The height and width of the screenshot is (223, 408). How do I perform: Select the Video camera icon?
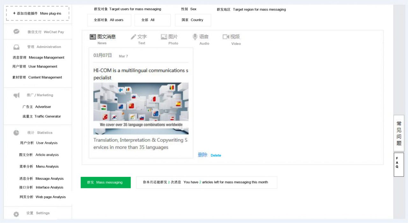pos(226,37)
